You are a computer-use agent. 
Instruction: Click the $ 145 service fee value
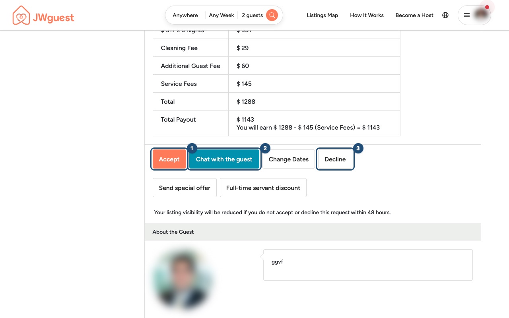[244, 83]
